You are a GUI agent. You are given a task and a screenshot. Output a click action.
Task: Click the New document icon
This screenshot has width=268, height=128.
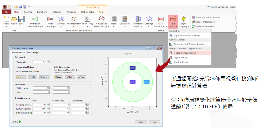coord(7,19)
